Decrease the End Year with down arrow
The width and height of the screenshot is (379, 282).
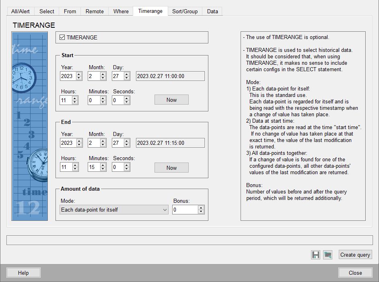click(79, 145)
